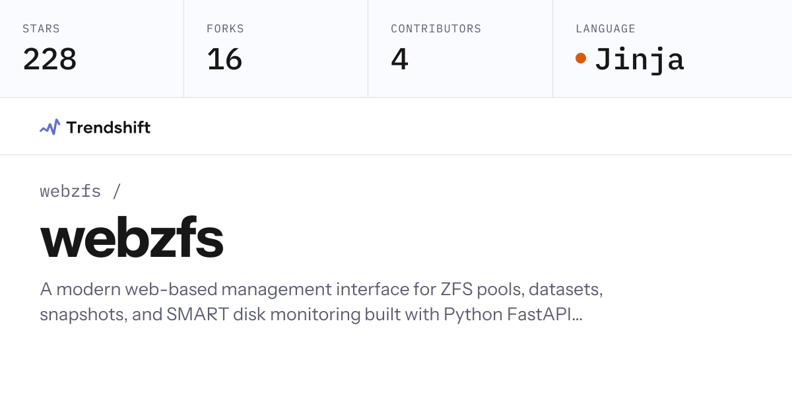This screenshot has height=416, width=792.
Task: Click the STARS label
Action: coord(41,29)
